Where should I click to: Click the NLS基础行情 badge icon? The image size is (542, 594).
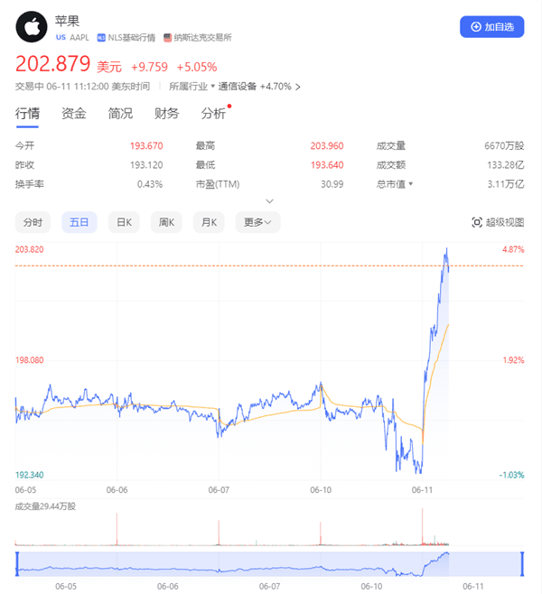pos(103,38)
